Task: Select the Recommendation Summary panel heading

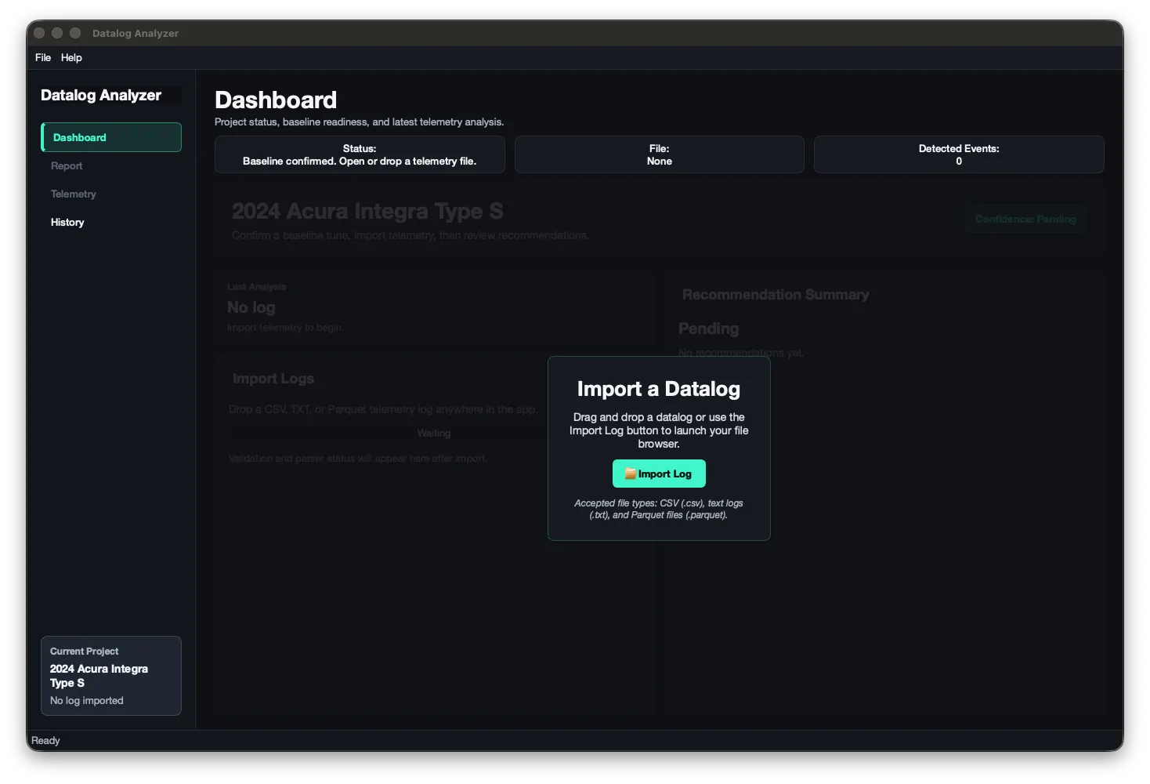Action: point(776,295)
